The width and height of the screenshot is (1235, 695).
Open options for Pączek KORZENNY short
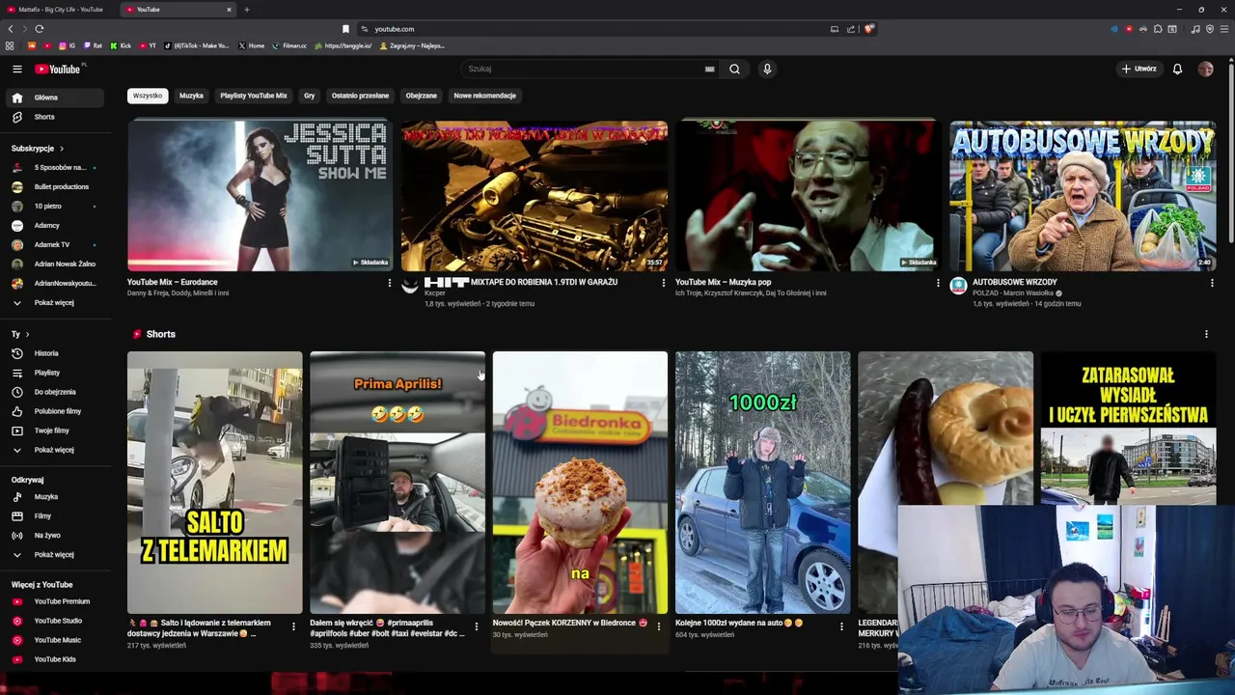(x=658, y=626)
